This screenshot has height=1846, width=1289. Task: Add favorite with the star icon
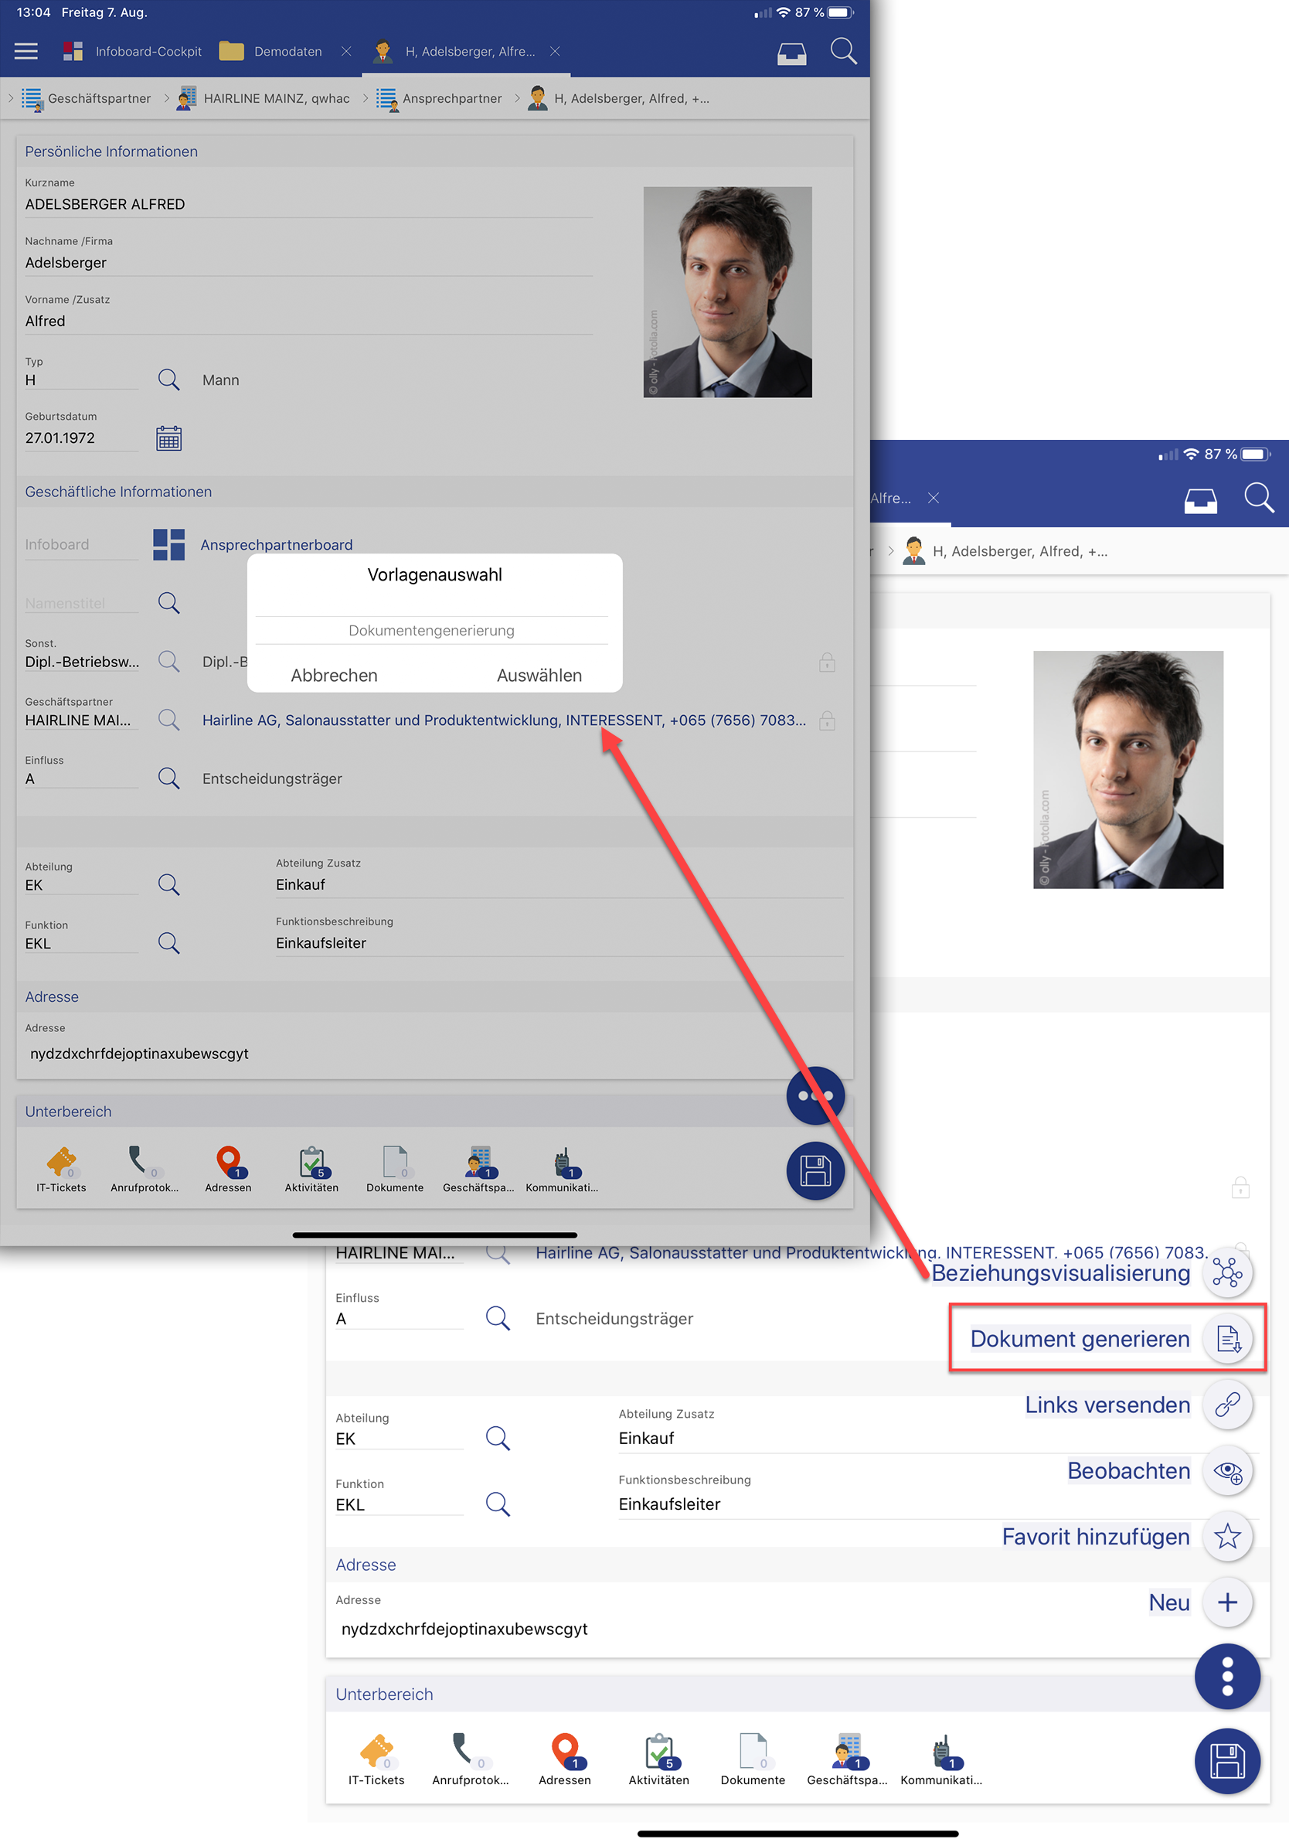[x=1227, y=1537]
